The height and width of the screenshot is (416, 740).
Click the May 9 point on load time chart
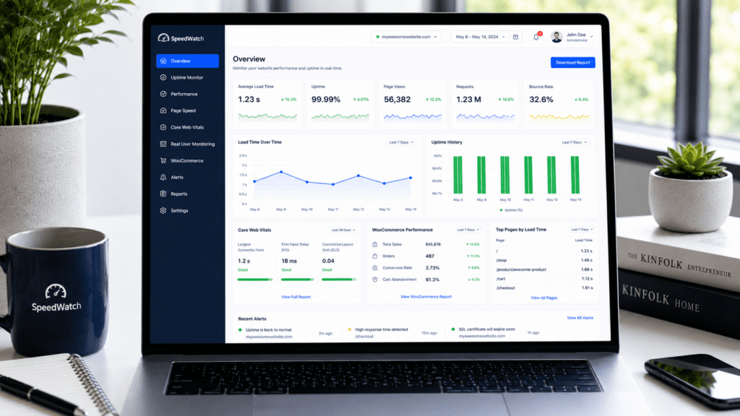tap(281, 172)
